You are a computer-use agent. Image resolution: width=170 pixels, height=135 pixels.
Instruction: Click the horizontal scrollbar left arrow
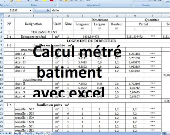pos(165,133)
